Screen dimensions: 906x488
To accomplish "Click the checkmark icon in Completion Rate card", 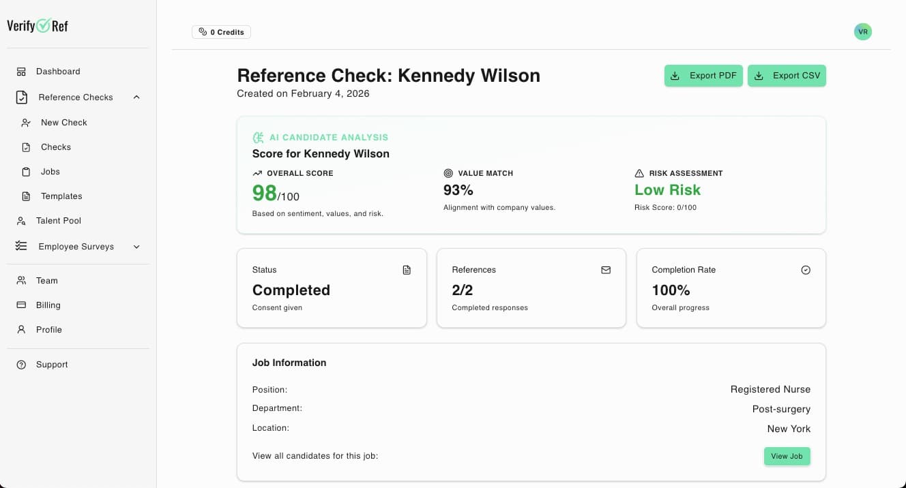I will (x=806, y=270).
